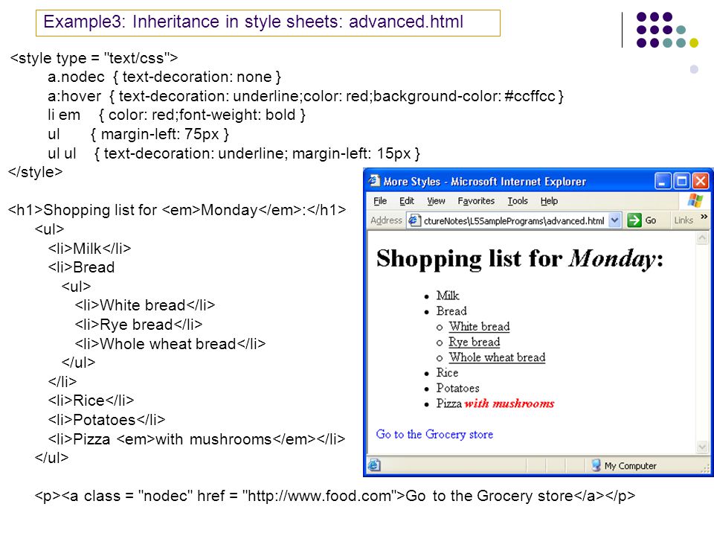Click the White bread list item
The image size is (714, 536).
point(479,326)
